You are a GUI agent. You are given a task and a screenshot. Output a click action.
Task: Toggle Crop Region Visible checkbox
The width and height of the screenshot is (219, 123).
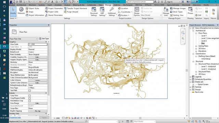(30, 98)
